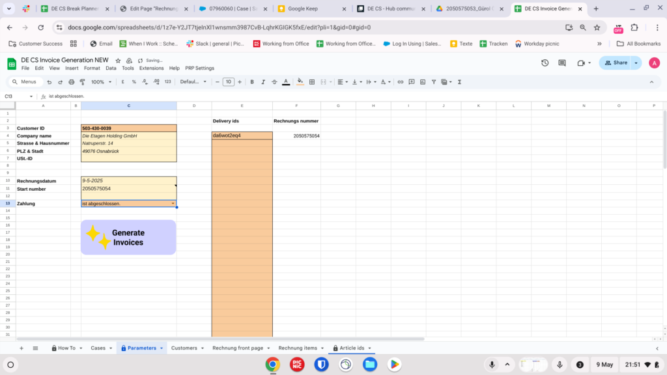The image size is (667, 375).
Task: Select the Customer ID value cell
Action: click(x=129, y=128)
